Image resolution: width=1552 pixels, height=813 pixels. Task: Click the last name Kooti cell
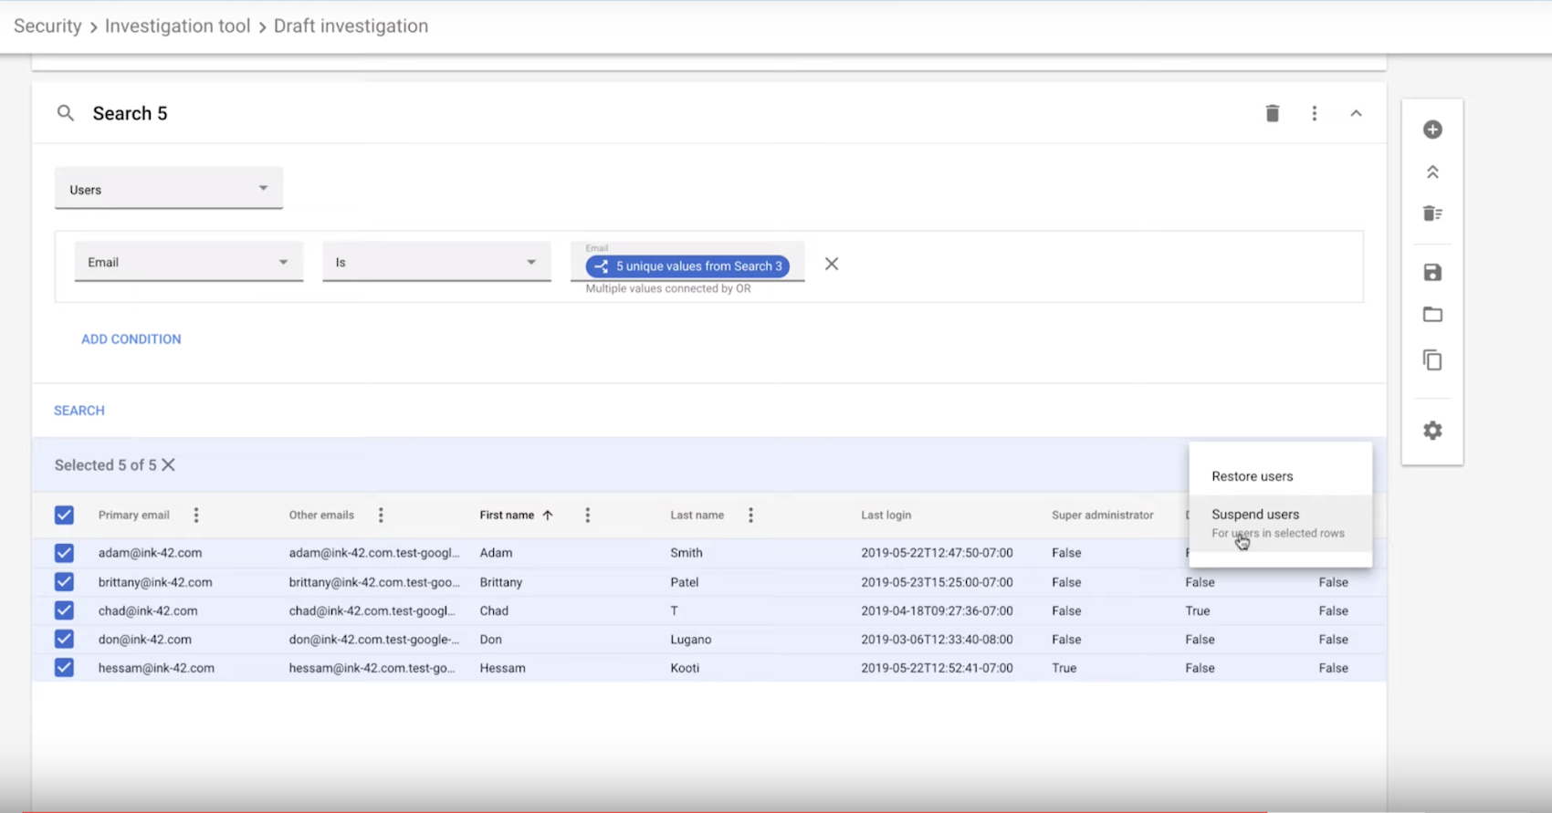tap(685, 668)
